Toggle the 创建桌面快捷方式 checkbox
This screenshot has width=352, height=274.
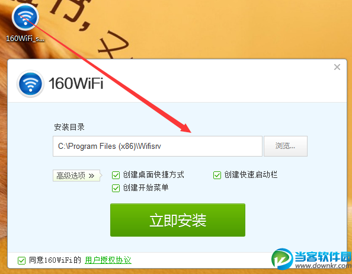(116, 175)
